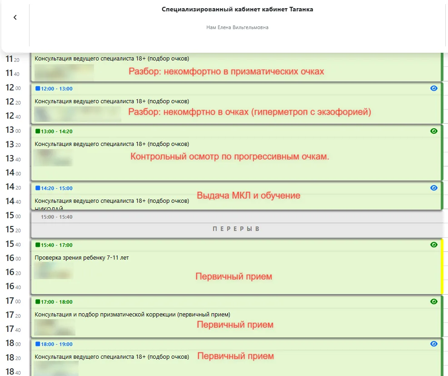This screenshot has height=376, width=448.
Task: Click the blurred patient name in the 17:00 slot
Action: [55, 327]
